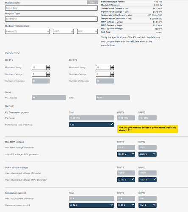The image size is (188, 212).
Task: Decrease MPPT2 Number of strings
Action: pos(112,75)
